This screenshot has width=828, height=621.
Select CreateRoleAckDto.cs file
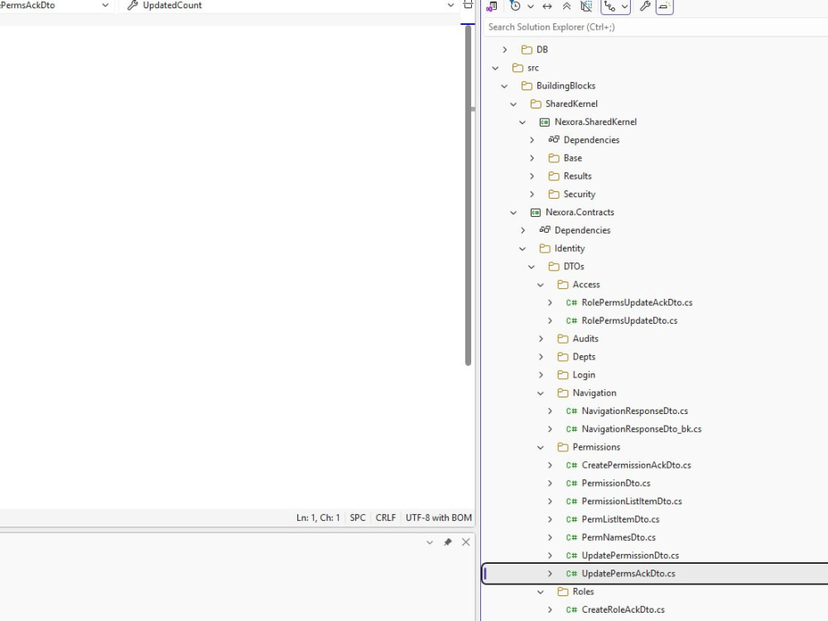623,610
